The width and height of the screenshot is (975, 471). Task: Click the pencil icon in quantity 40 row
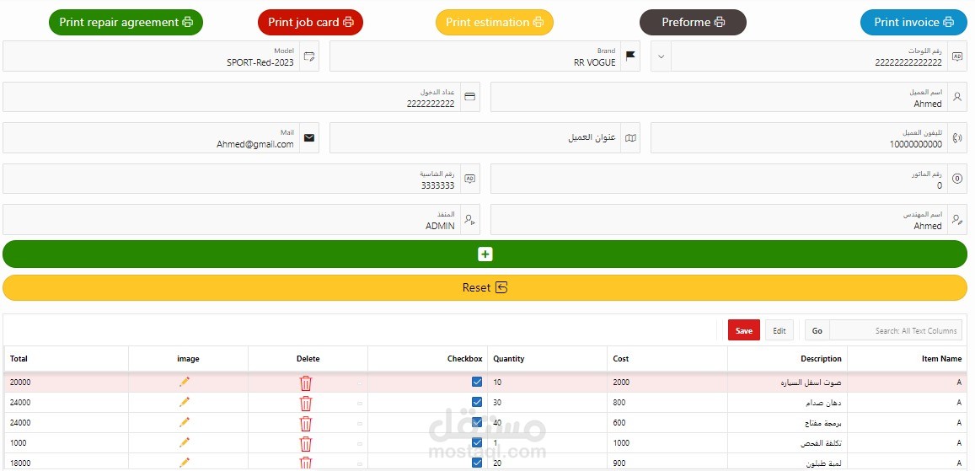click(184, 422)
